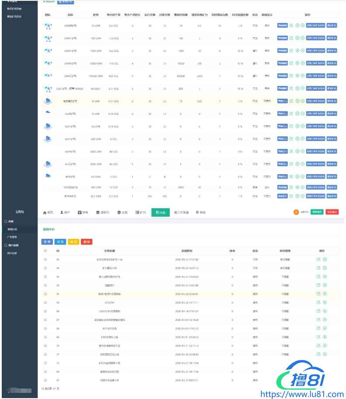Viewport: 346px width, 399px height.
Task: Select checkbox for article ID 90
Action: [45, 302]
